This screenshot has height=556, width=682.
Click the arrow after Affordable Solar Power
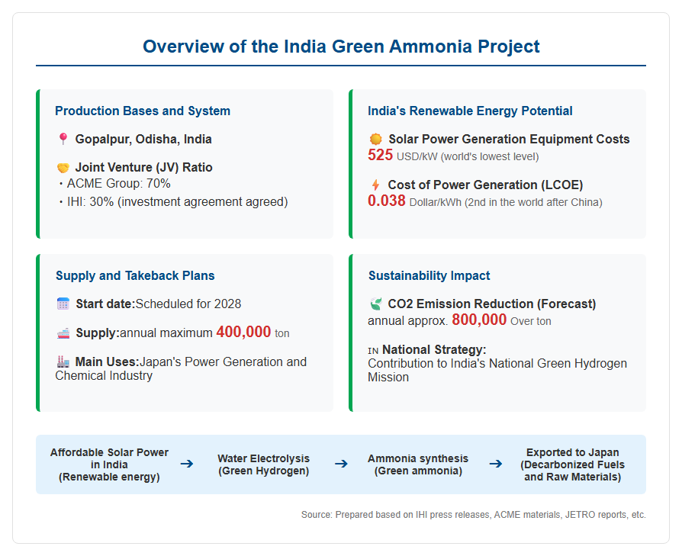point(187,464)
